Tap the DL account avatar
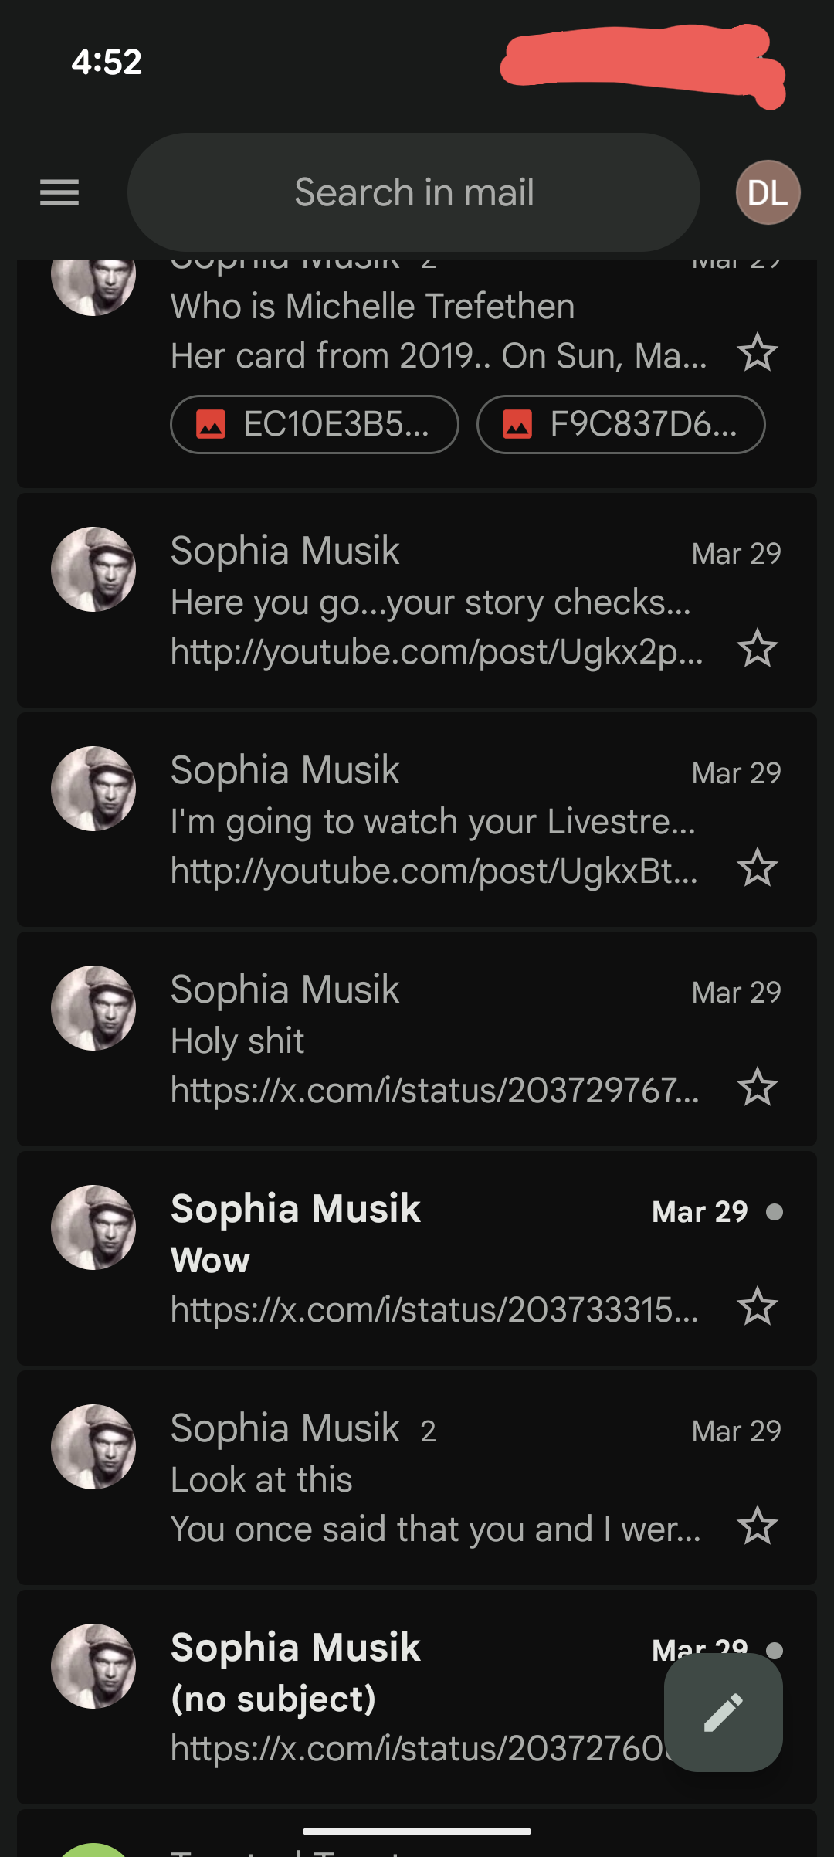This screenshot has width=834, height=1857. 768,192
